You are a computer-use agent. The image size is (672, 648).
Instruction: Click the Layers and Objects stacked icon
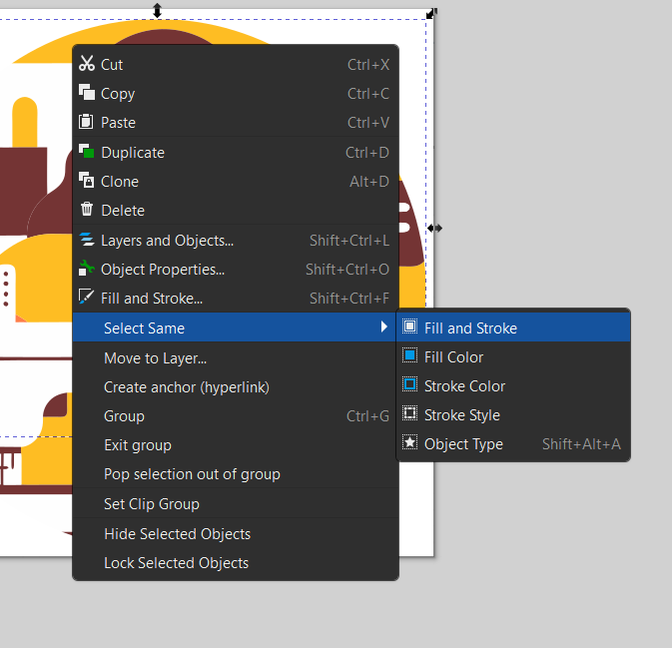coord(87,240)
